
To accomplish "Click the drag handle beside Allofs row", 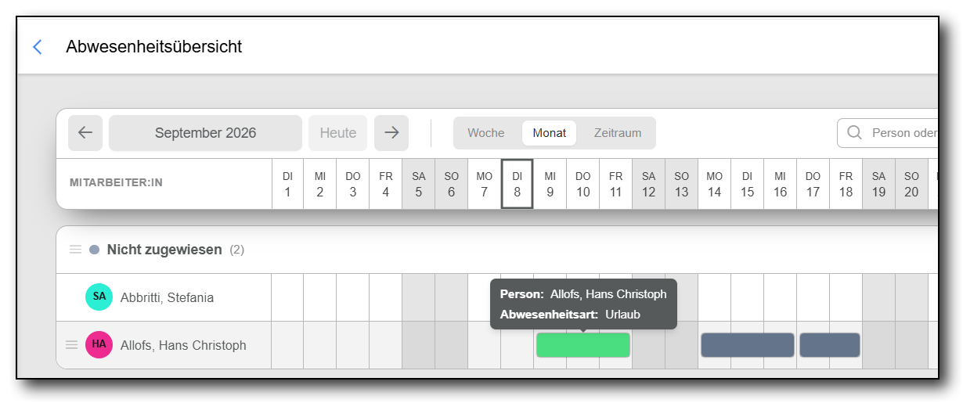I will pos(72,345).
